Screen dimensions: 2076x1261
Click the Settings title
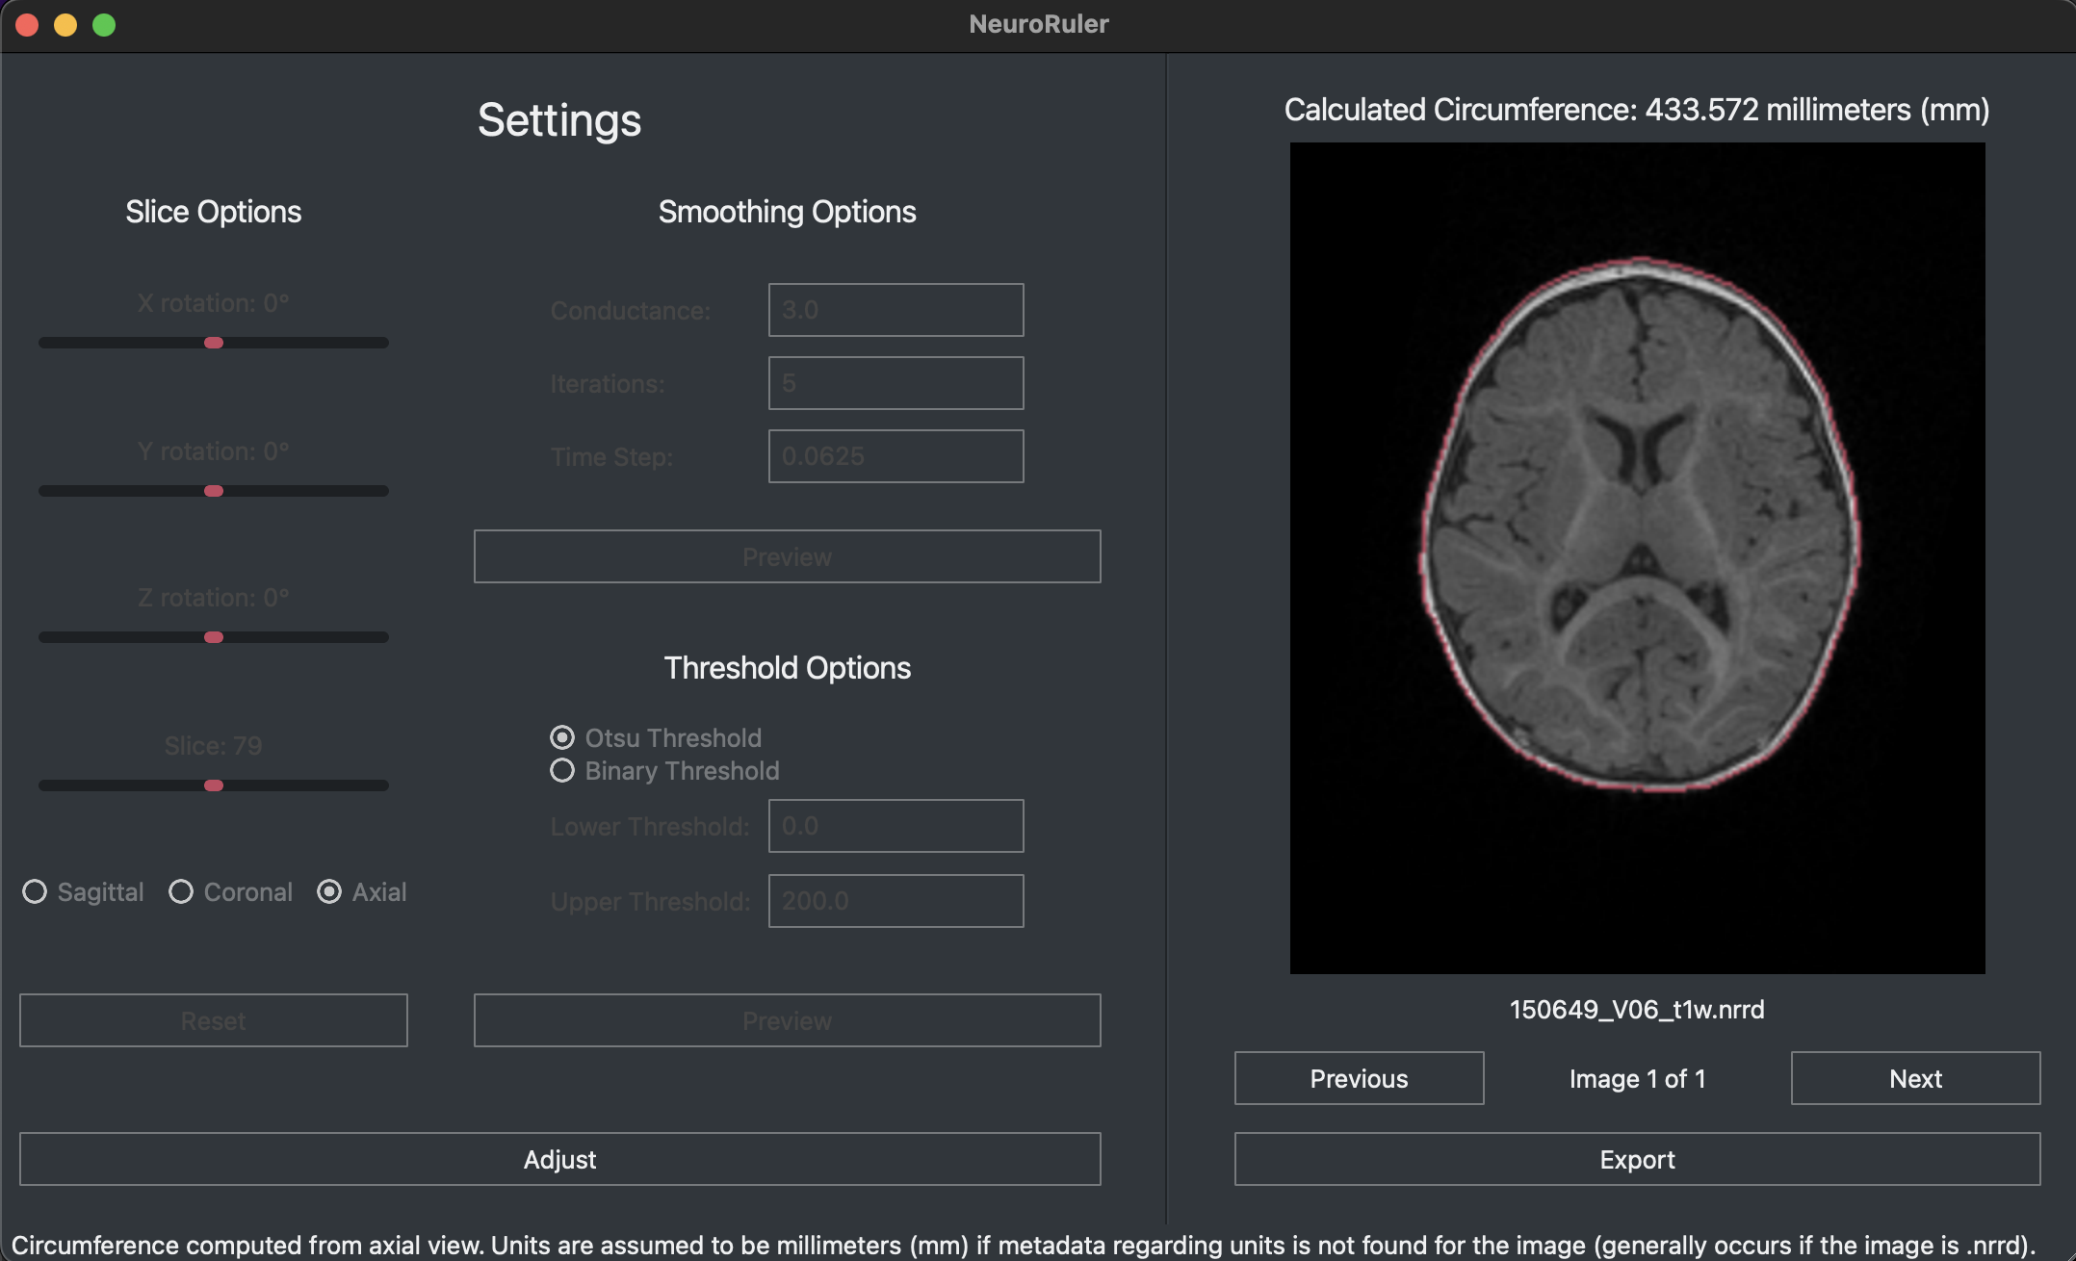tap(559, 120)
